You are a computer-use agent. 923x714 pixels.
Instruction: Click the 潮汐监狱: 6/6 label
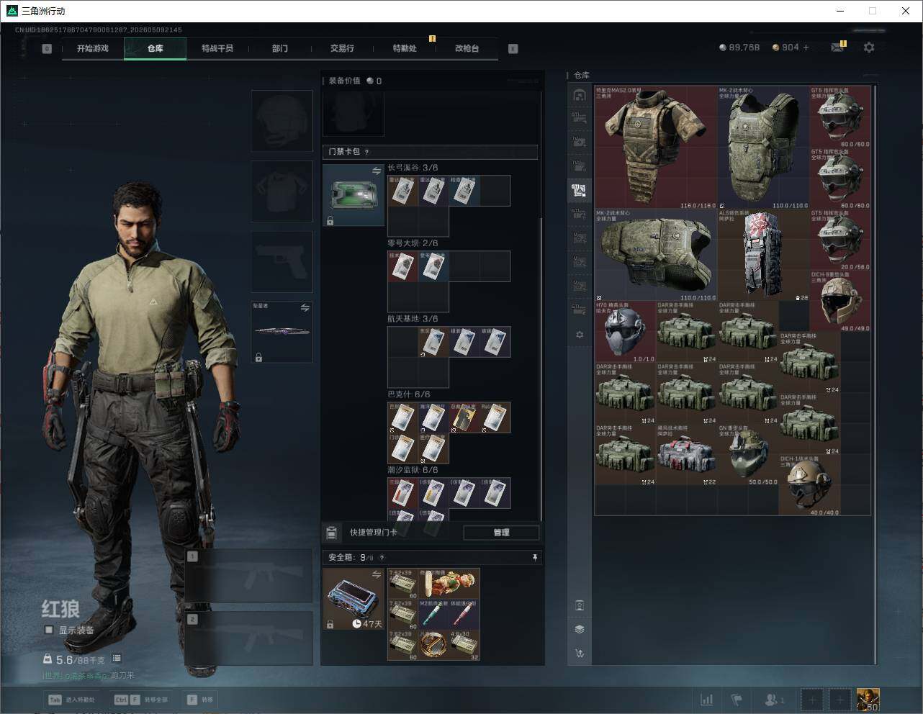(x=413, y=470)
